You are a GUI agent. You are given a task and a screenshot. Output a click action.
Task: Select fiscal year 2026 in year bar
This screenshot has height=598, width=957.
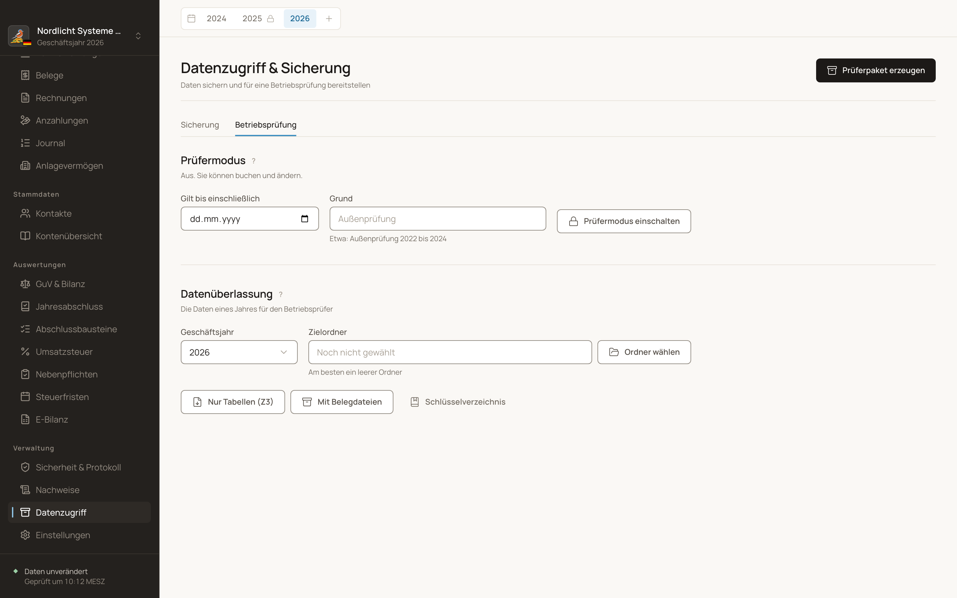(x=300, y=19)
